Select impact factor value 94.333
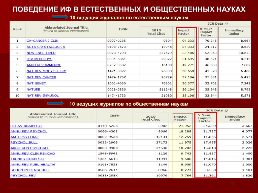 (x=188, y=41)
